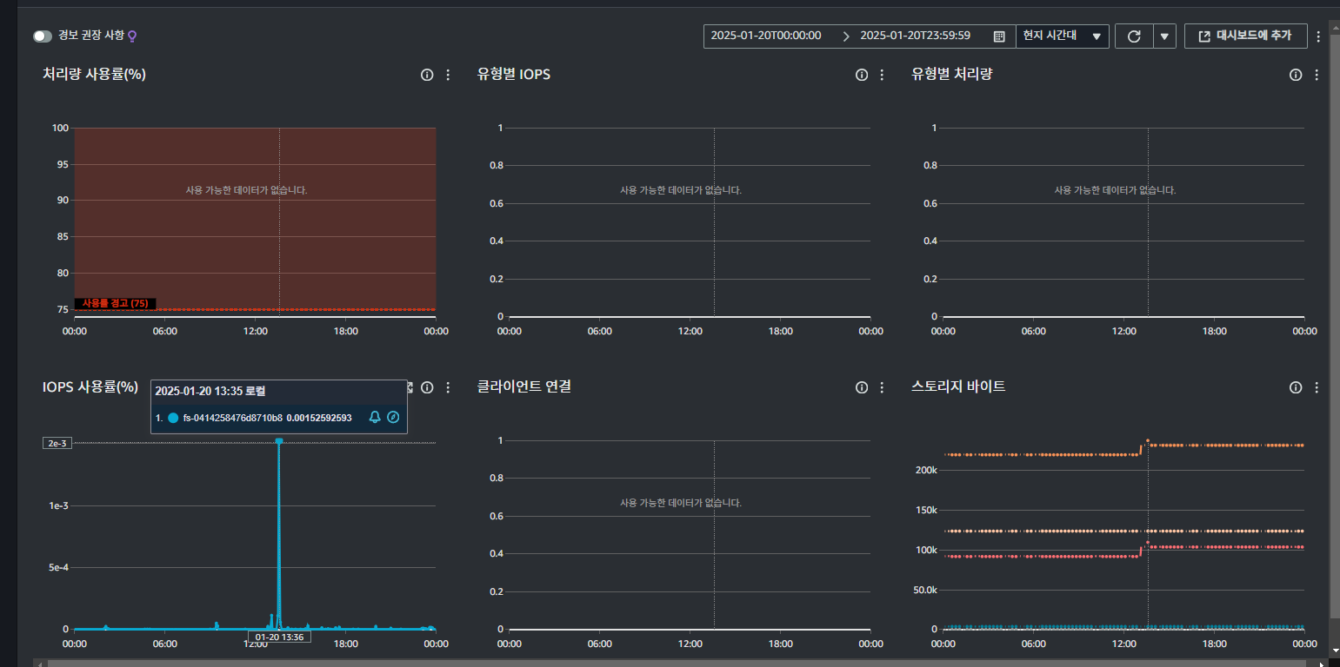Viewport: 1340px width, 667px height.
Task: Open the 유형별 처리량 chart options menu
Action: pos(1317,75)
